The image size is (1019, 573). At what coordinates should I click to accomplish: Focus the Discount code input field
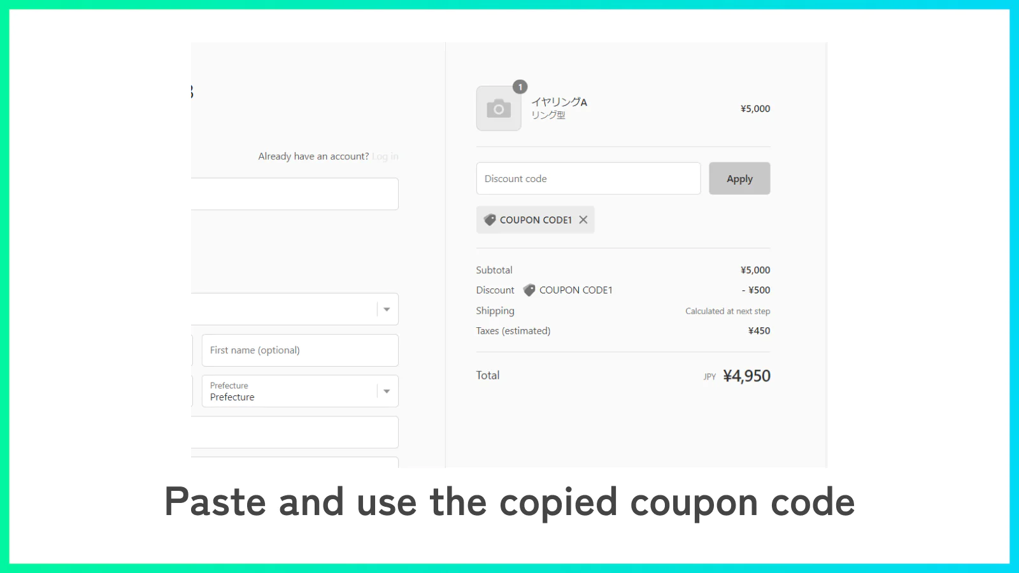pos(588,178)
